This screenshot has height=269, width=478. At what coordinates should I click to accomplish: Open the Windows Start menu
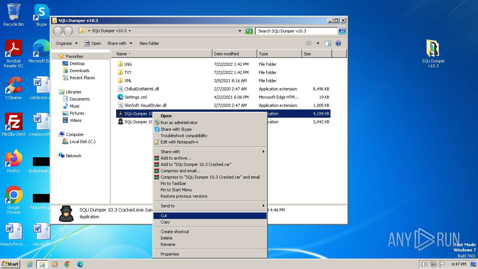10,264
